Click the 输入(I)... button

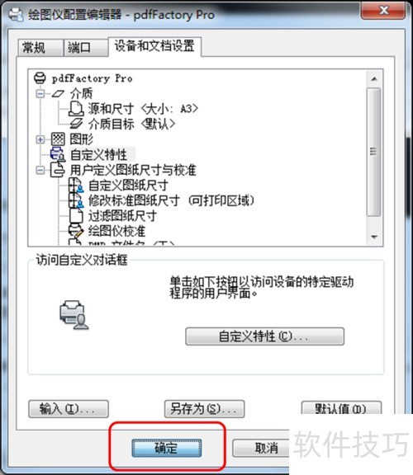point(69,409)
